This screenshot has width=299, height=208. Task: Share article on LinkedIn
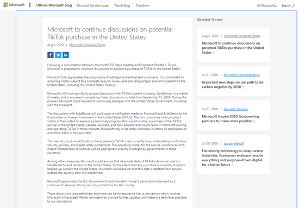click(66, 55)
